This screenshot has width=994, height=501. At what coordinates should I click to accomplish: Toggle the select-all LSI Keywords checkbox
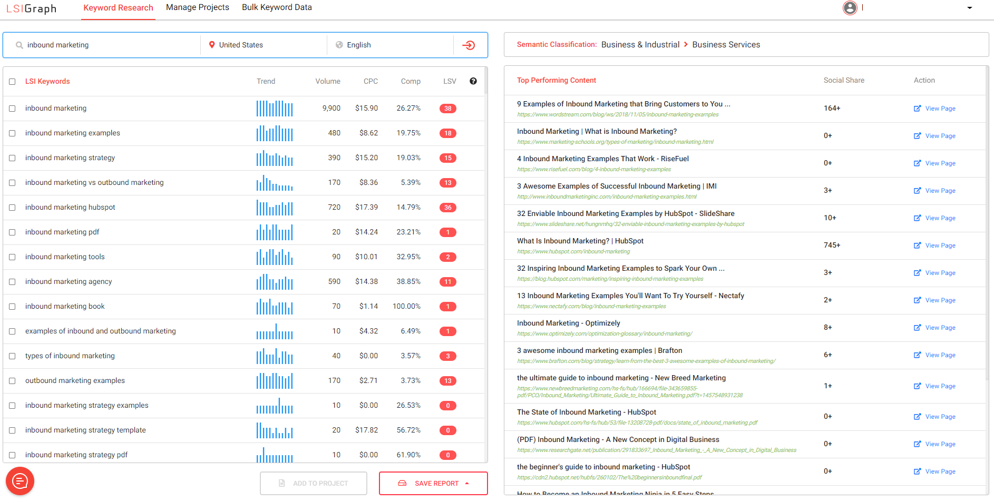(x=12, y=82)
